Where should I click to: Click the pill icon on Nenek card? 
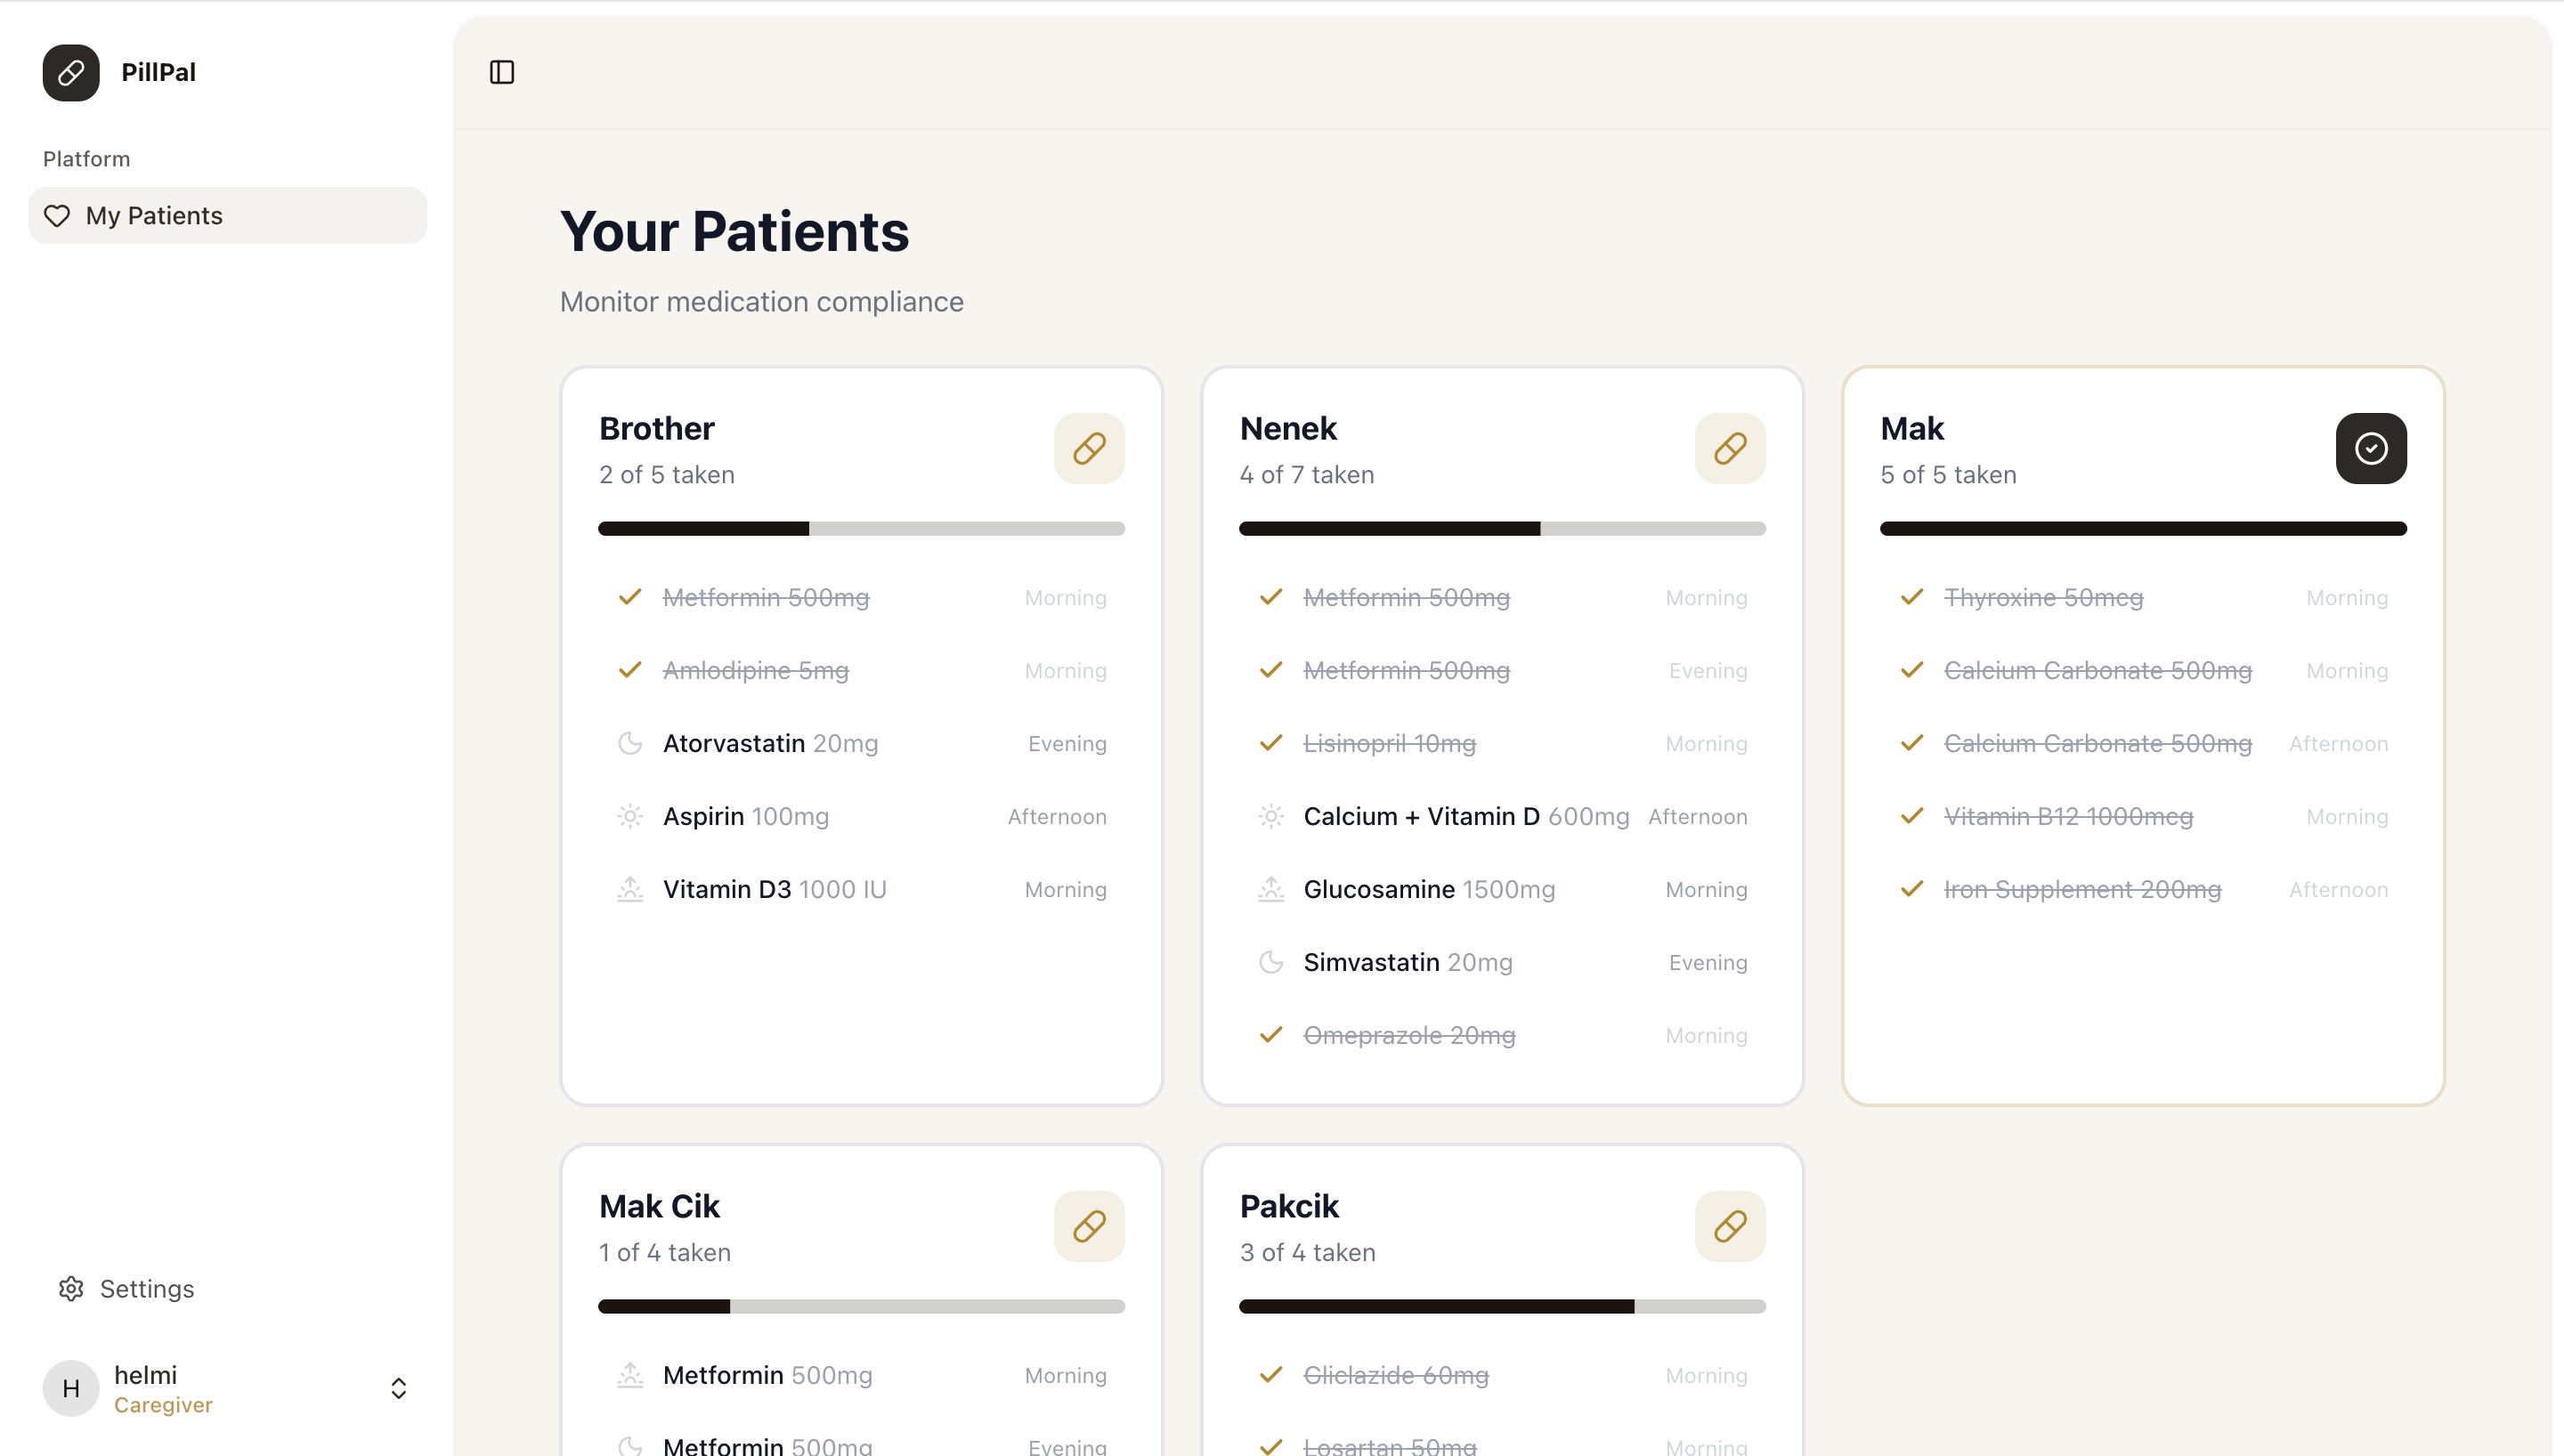[x=1730, y=448]
